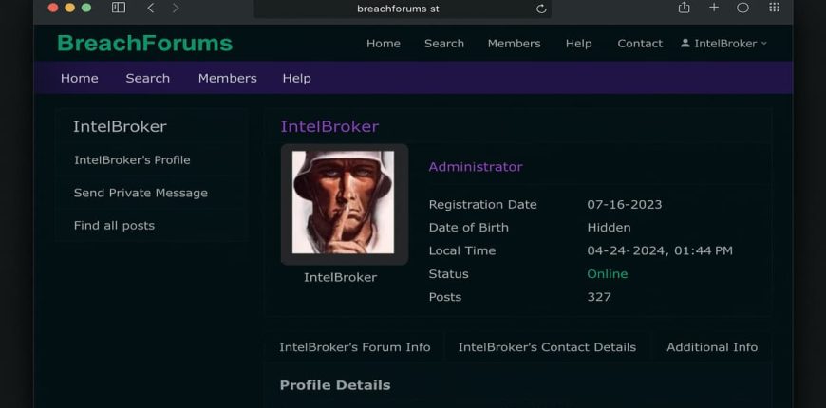Viewport: 826px width, 408px height.
Task: Click the Date of Birth label
Action: (468, 228)
